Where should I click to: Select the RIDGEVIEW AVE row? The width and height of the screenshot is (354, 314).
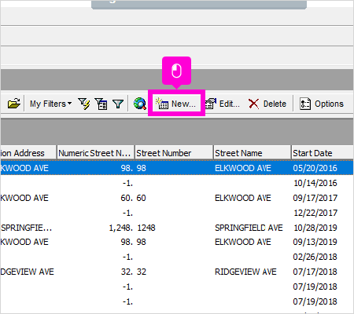177,272
